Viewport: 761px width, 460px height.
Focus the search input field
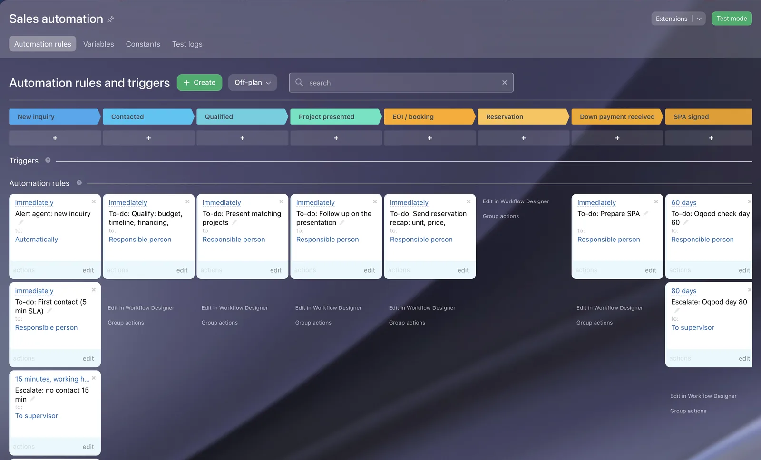pyautogui.click(x=402, y=83)
